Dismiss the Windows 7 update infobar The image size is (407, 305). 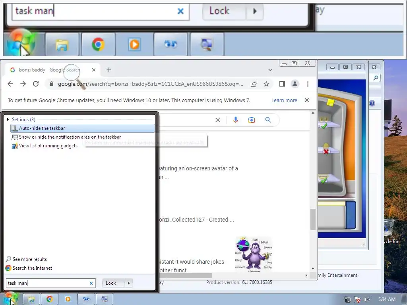307,100
